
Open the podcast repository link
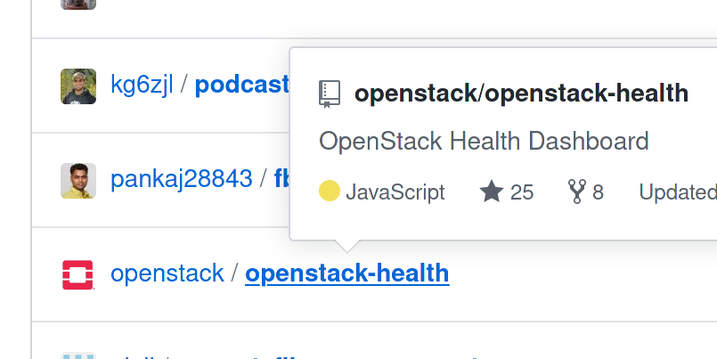(242, 85)
